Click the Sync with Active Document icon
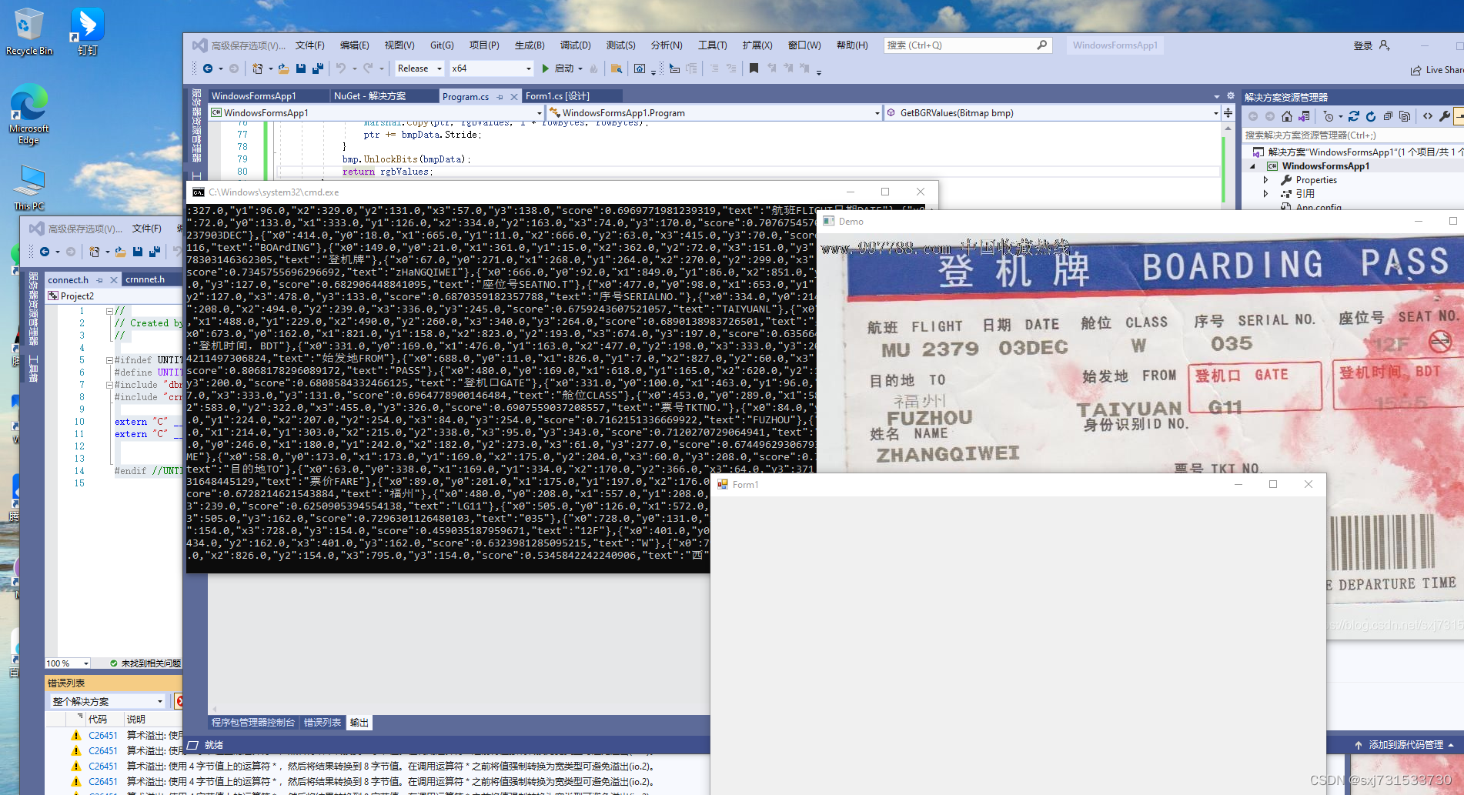Screen dimensions: 1464x795 tap(1354, 116)
